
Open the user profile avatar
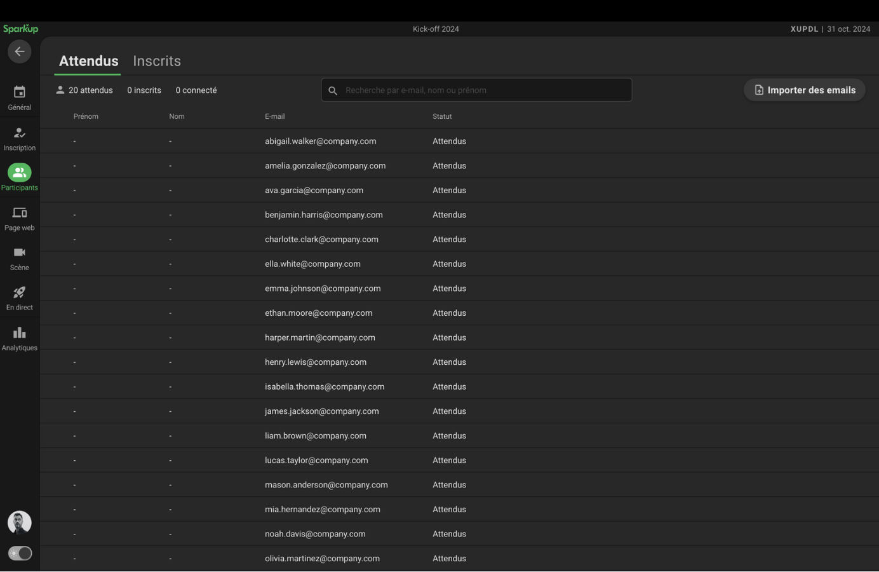coord(20,522)
